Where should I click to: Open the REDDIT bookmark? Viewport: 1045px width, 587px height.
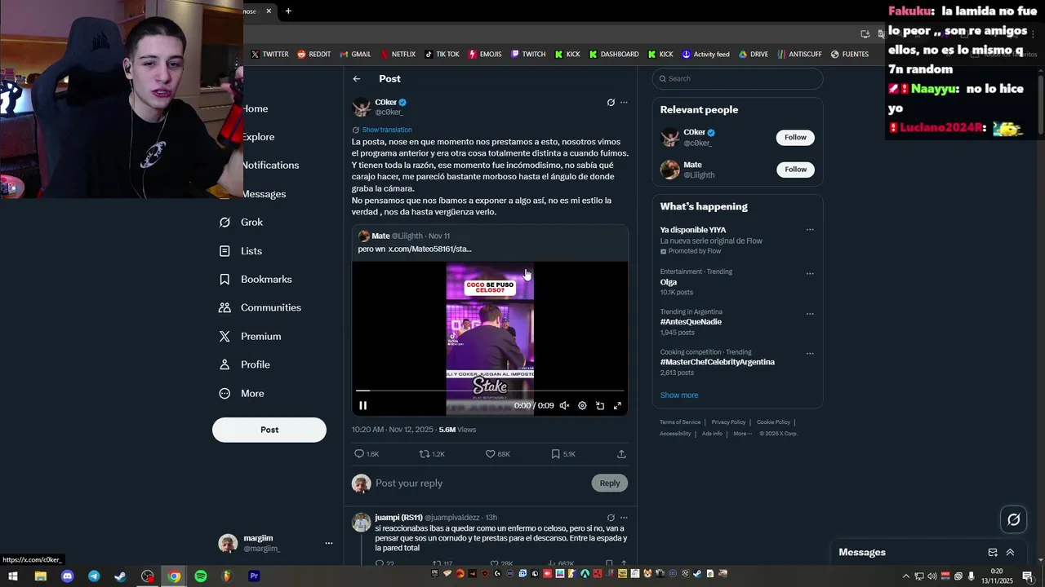point(314,55)
